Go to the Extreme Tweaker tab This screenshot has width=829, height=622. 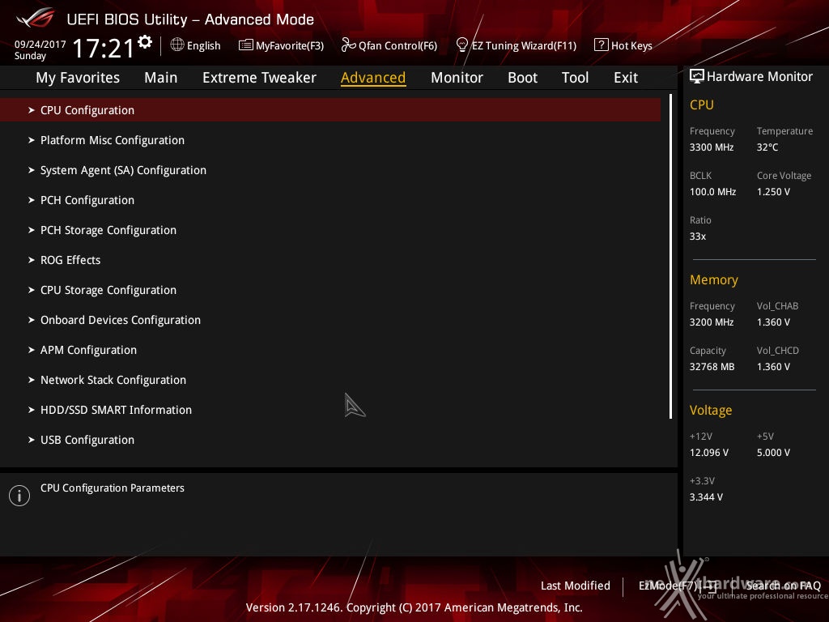pyautogui.click(x=260, y=78)
